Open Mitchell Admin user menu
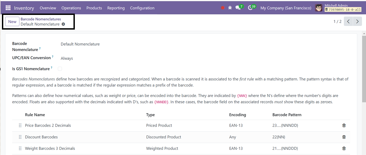Viewport: 366px width, 155px height. 338,8
